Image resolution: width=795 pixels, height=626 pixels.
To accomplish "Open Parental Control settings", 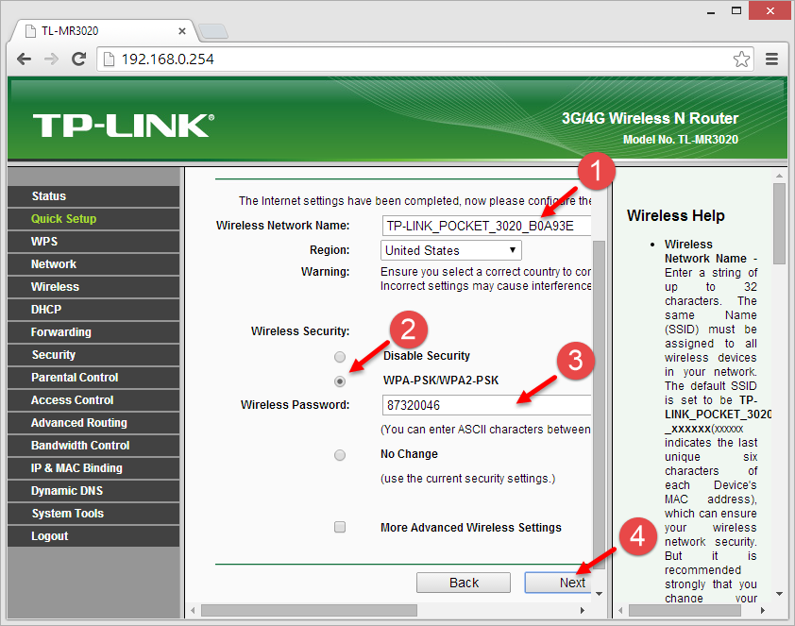I will 93,378.
